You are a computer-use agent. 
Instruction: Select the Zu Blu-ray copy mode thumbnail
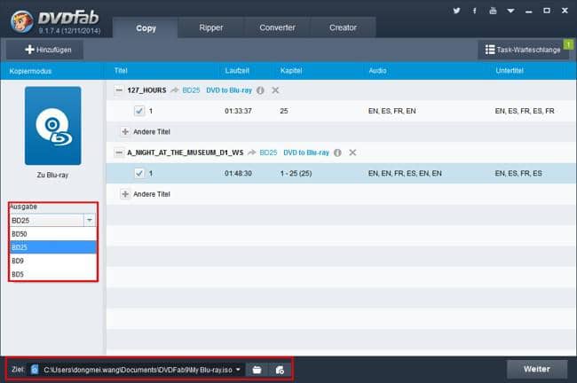52,126
